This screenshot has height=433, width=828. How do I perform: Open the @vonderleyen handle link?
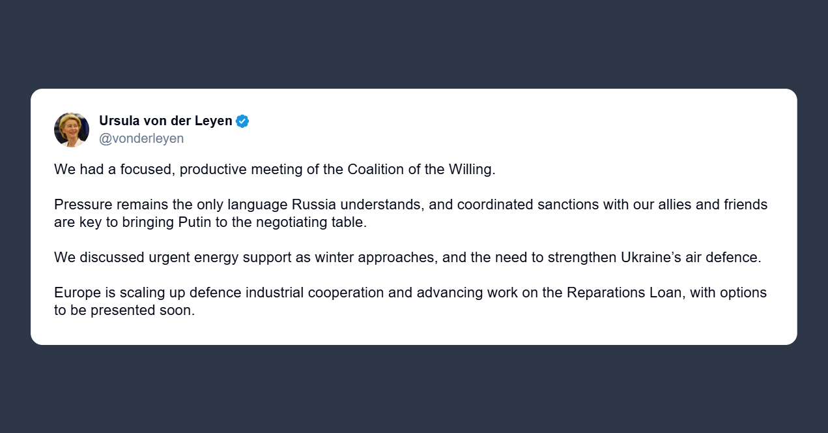[x=141, y=138]
